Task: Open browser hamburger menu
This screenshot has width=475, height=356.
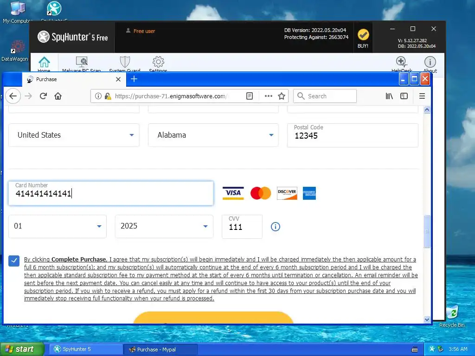Action: tap(422, 96)
